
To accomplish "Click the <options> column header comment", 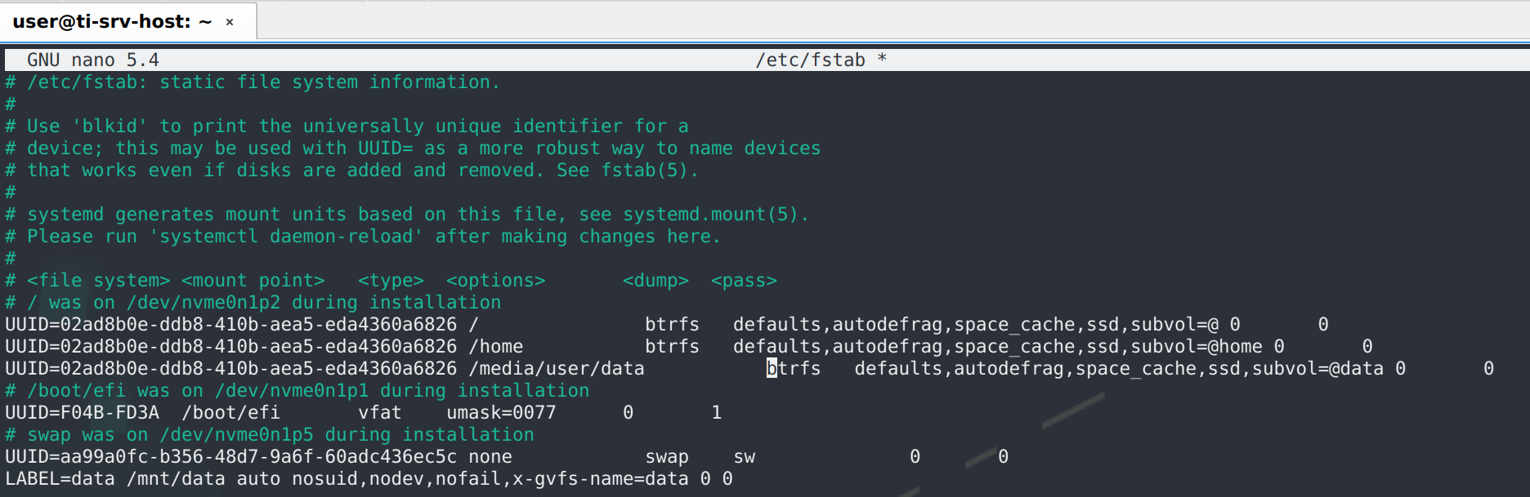I will click(495, 281).
